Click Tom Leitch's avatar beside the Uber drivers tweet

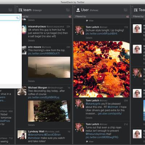(x=80, y=104)
